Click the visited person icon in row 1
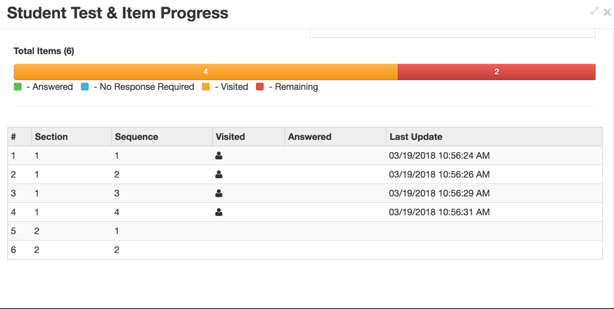This screenshot has width=614, height=309. (x=219, y=156)
